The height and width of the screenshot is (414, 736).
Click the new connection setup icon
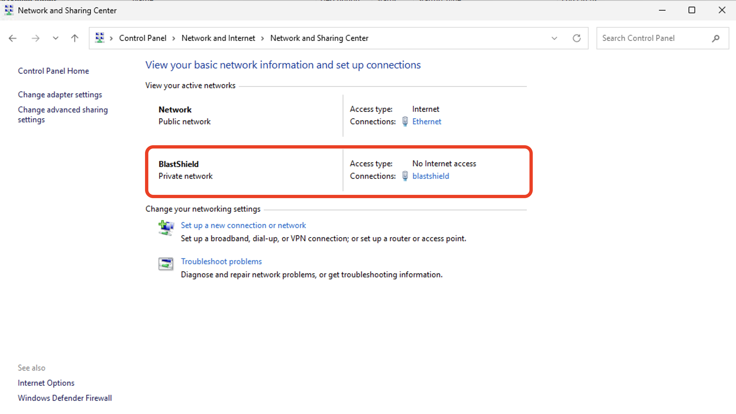click(166, 228)
